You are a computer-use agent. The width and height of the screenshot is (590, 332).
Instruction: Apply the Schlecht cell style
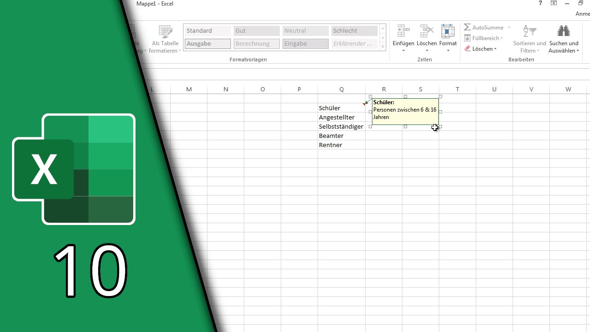(x=354, y=31)
